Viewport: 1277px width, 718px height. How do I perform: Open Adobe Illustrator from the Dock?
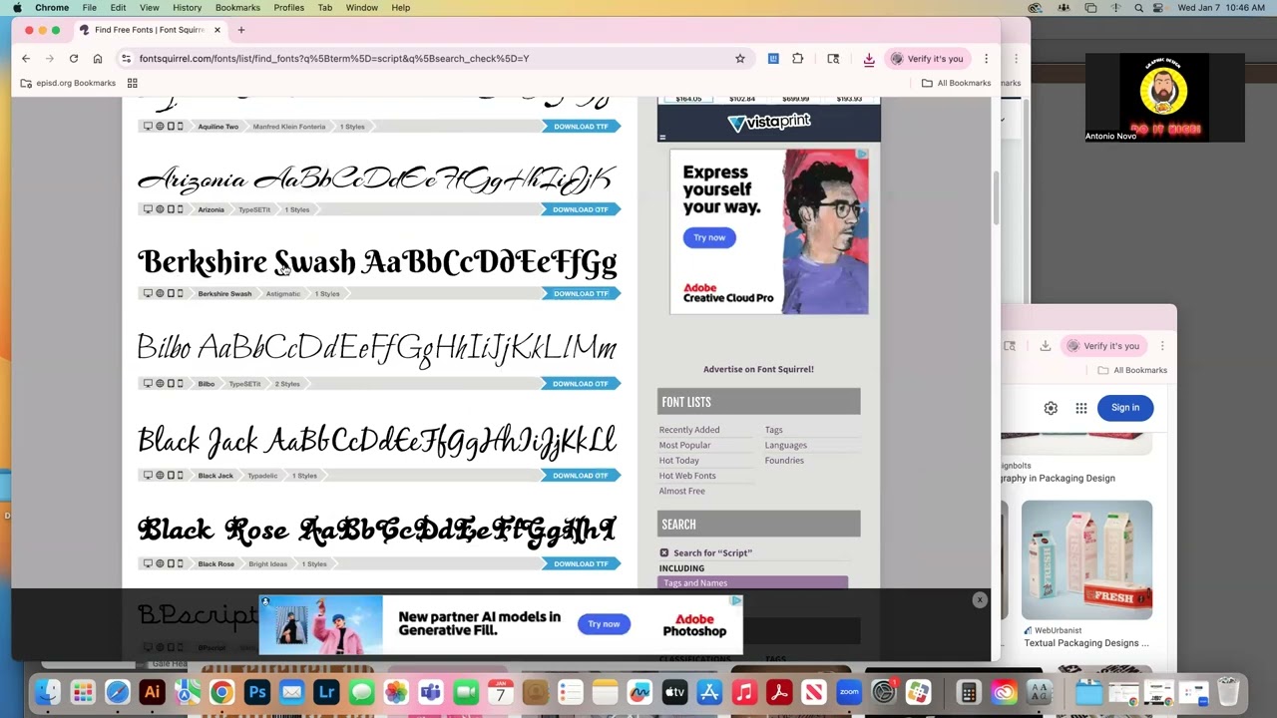pos(152,692)
